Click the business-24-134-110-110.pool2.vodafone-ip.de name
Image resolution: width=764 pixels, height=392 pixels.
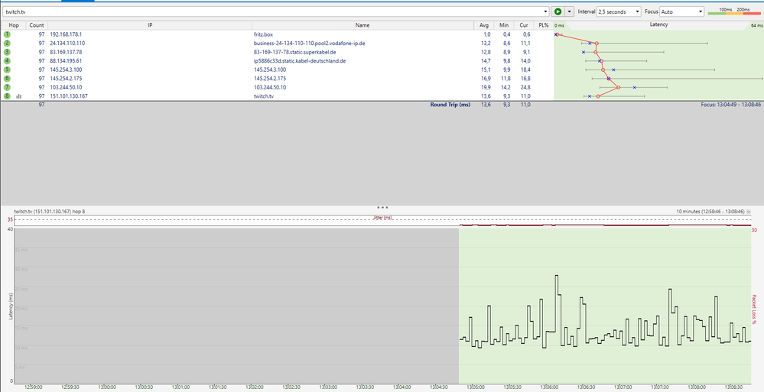[310, 44]
